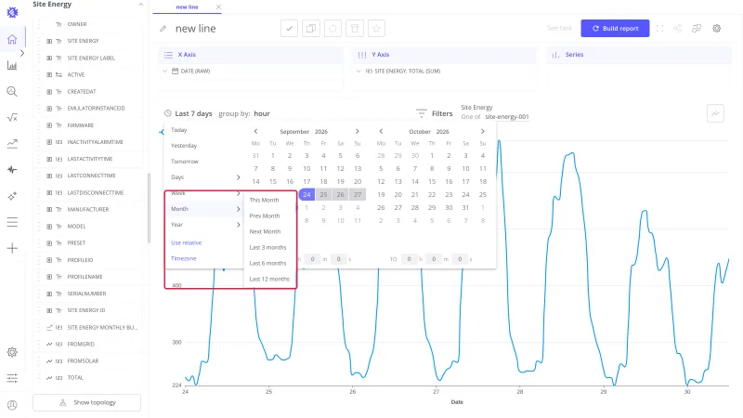743x418 pixels.
Task: Click the fullscreen expand icon
Action: coord(659,29)
